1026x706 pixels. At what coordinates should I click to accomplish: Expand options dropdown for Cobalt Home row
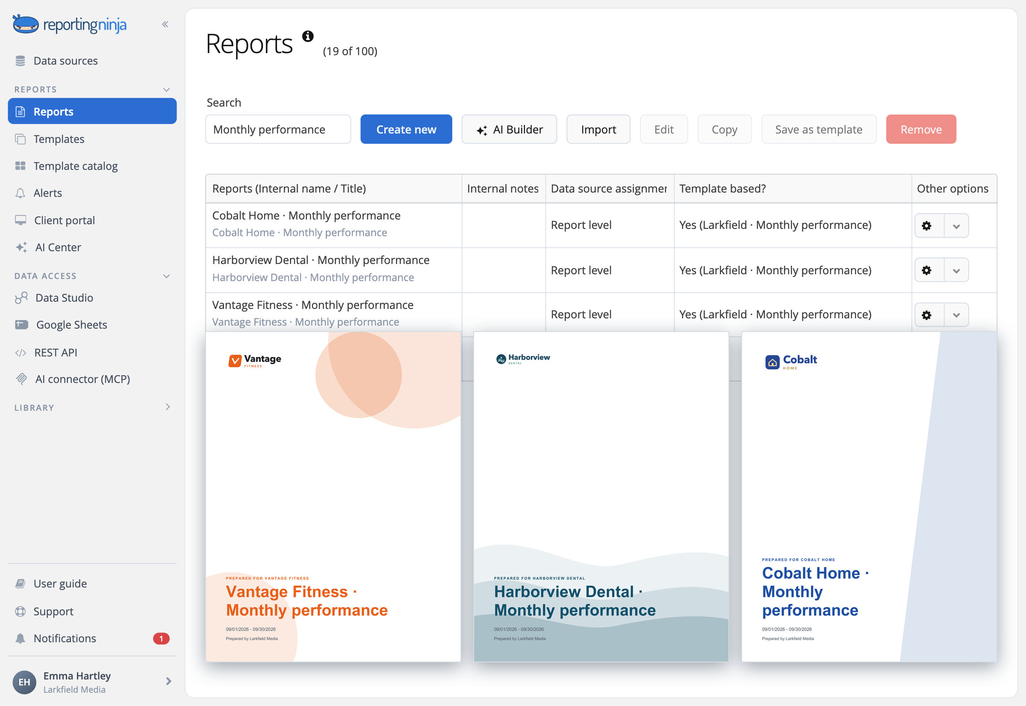coord(956,226)
